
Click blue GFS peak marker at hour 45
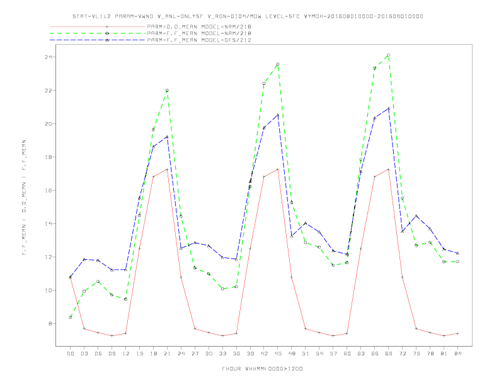(278, 115)
